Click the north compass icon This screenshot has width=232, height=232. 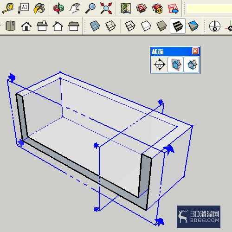click(215, 26)
